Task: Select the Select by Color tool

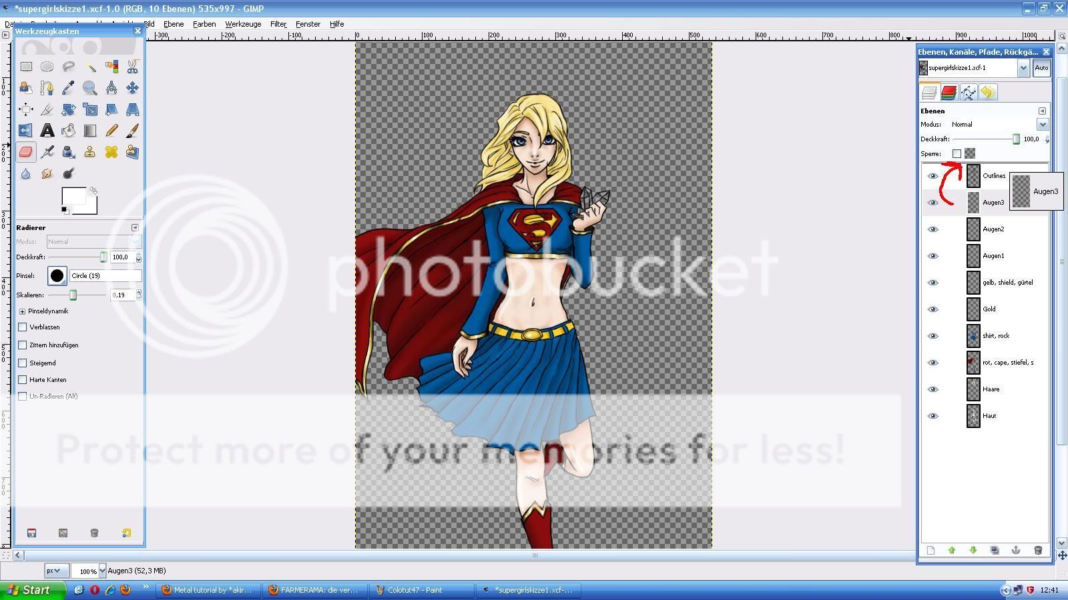Action: [111, 67]
